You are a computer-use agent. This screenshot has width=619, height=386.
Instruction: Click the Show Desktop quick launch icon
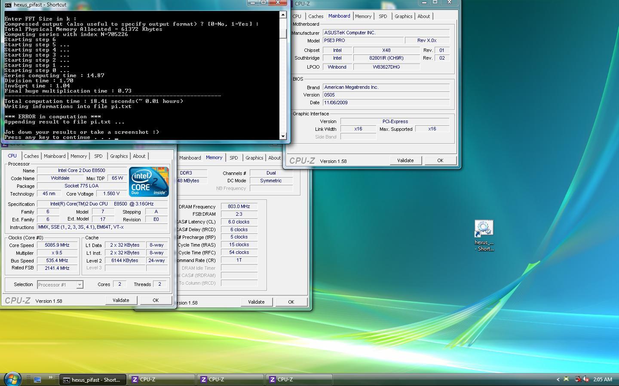click(37, 380)
